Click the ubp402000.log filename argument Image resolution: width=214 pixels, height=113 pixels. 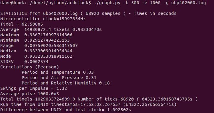[x=188, y=3]
